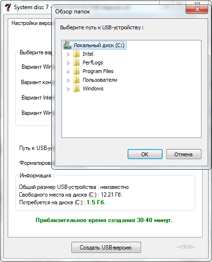Cancel the dialog with Отмена
This screenshot has width=212, height=262.
184,154
